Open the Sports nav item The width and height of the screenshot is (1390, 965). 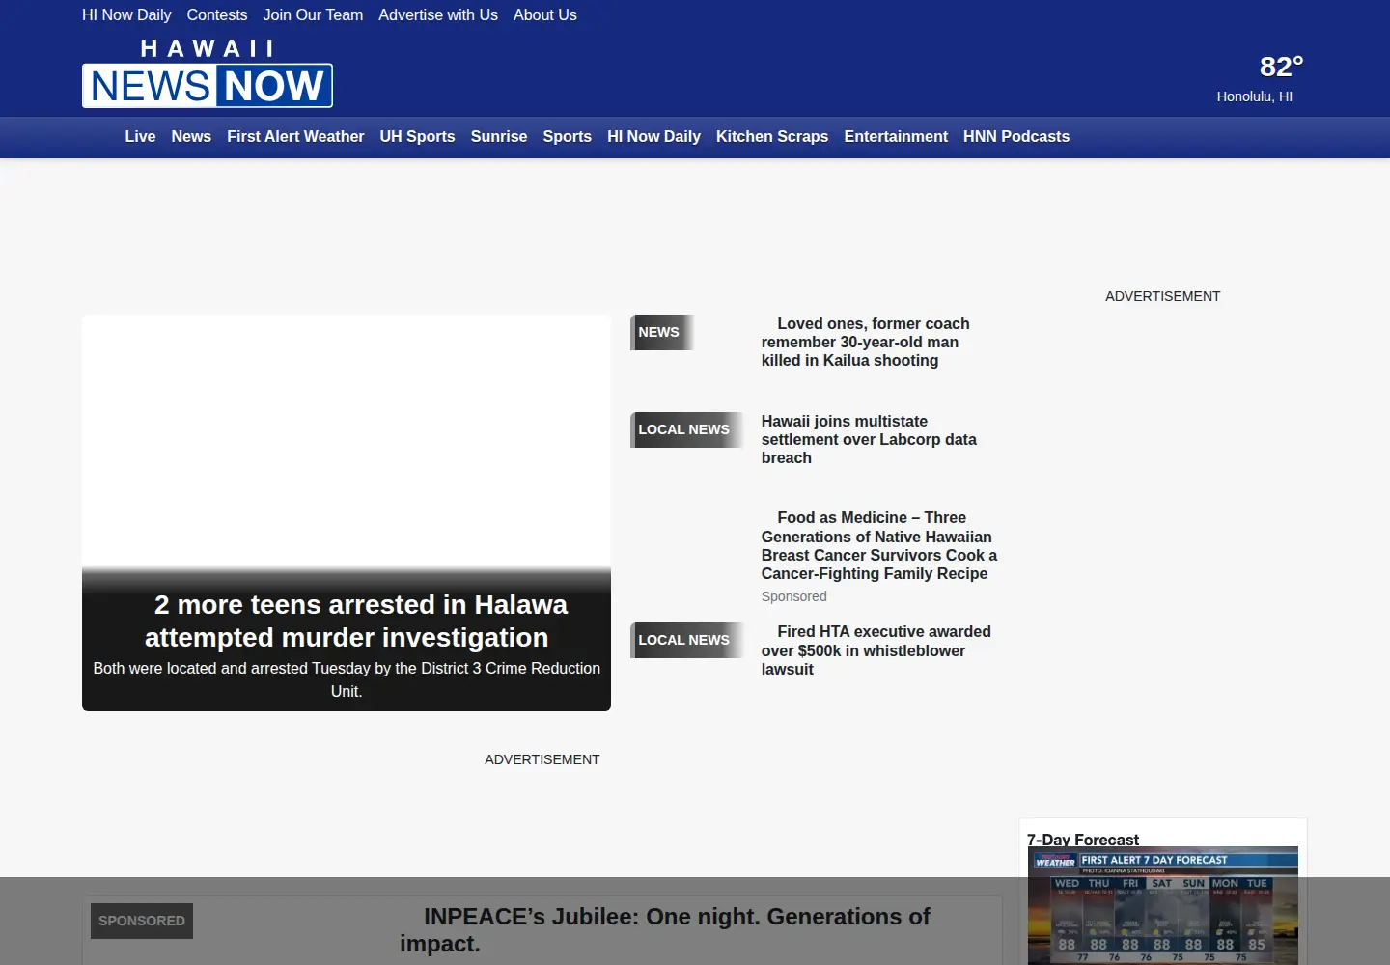click(568, 136)
